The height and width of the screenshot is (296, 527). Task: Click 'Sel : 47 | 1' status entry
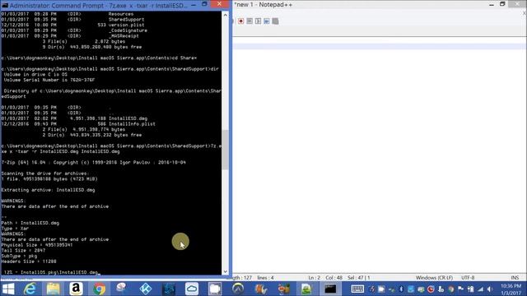(359, 278)
